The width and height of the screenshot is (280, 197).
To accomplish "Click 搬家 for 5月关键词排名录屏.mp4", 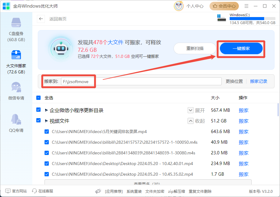I will click(244, 132).
